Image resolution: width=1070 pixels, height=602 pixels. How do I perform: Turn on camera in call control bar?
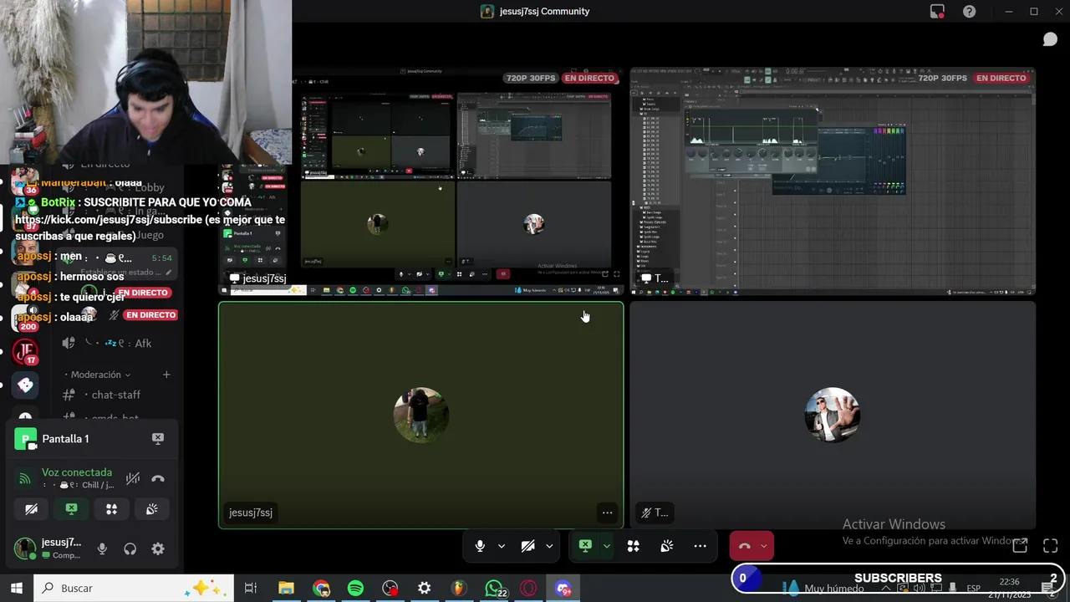click(x=527, y=546)
